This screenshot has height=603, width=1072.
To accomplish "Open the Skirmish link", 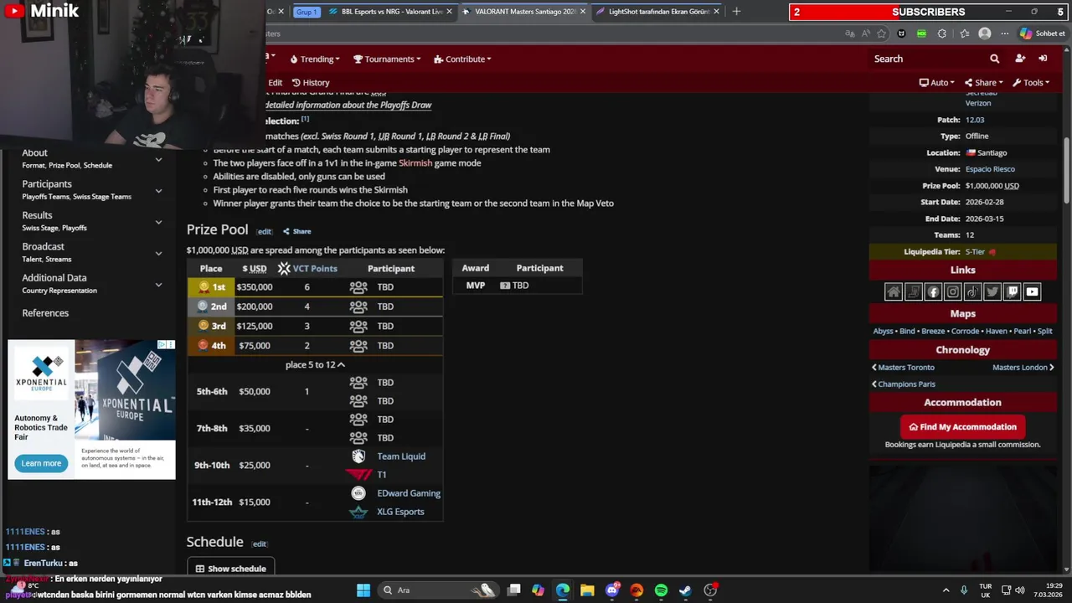I will [415, 163].
